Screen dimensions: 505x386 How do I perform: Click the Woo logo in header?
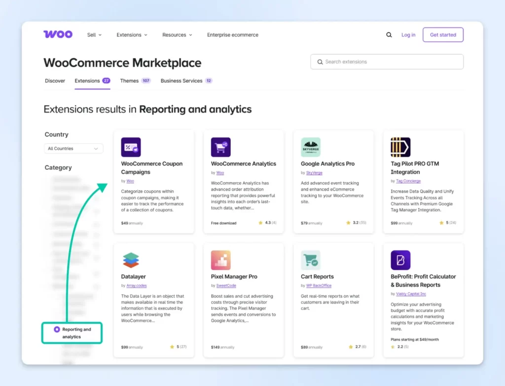[58, 35]
